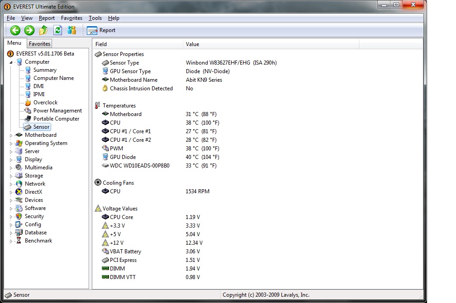The width and height of the screenshot is (456, 303).
Task: Click the Cooling Fans section icon
Action: [x=98, y=182]
